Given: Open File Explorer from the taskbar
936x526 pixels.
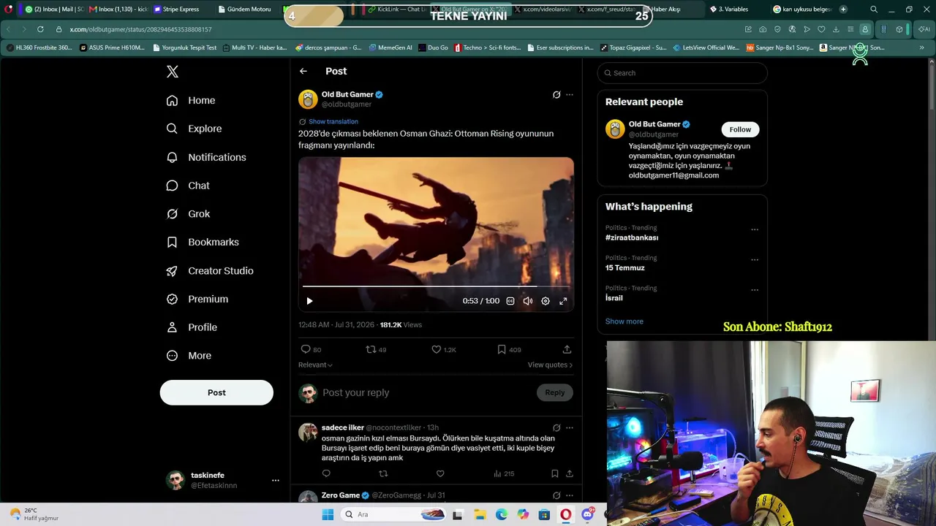Looking at the screenshot, I should pyautogui.click(x=480, y=514).
